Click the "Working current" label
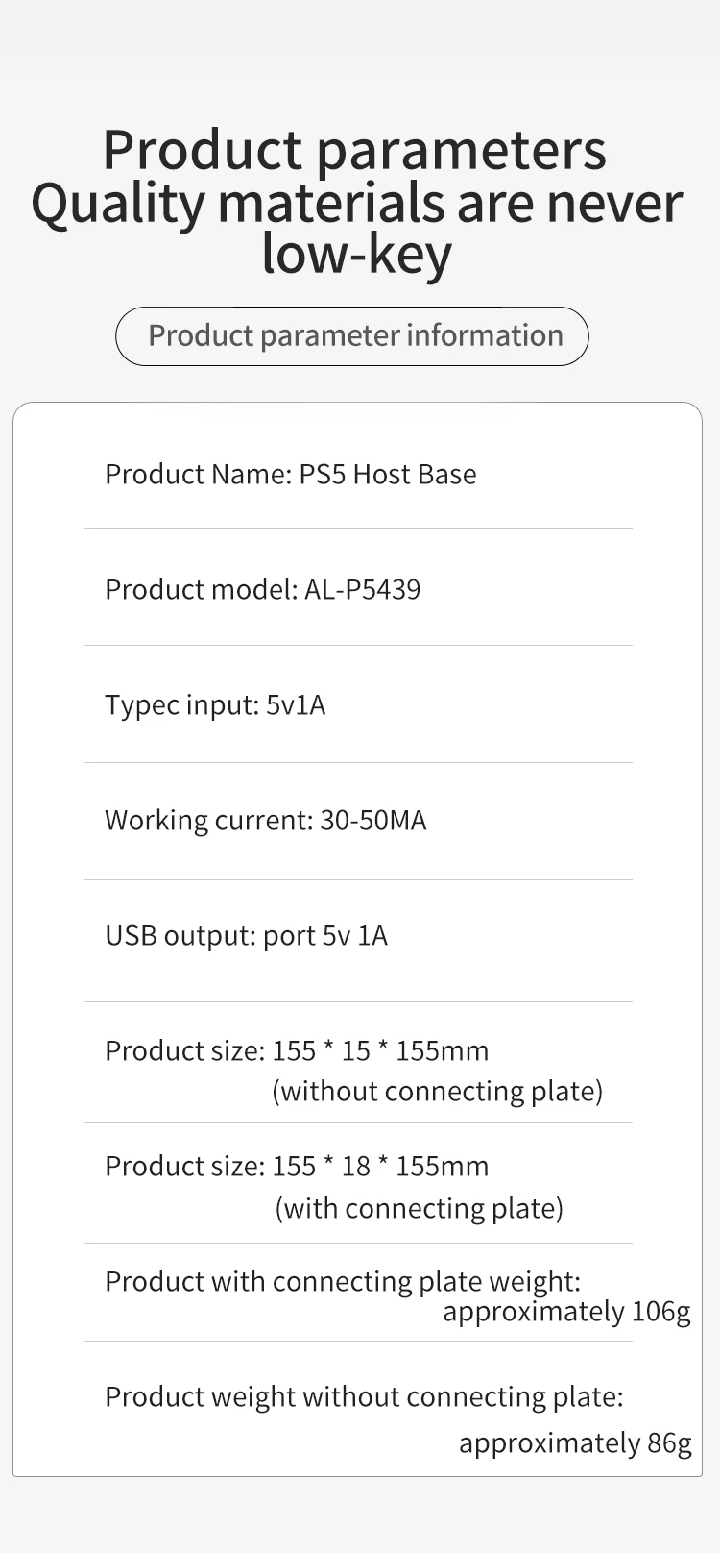This screenshot has width=720, height=1553. (208, 821)
